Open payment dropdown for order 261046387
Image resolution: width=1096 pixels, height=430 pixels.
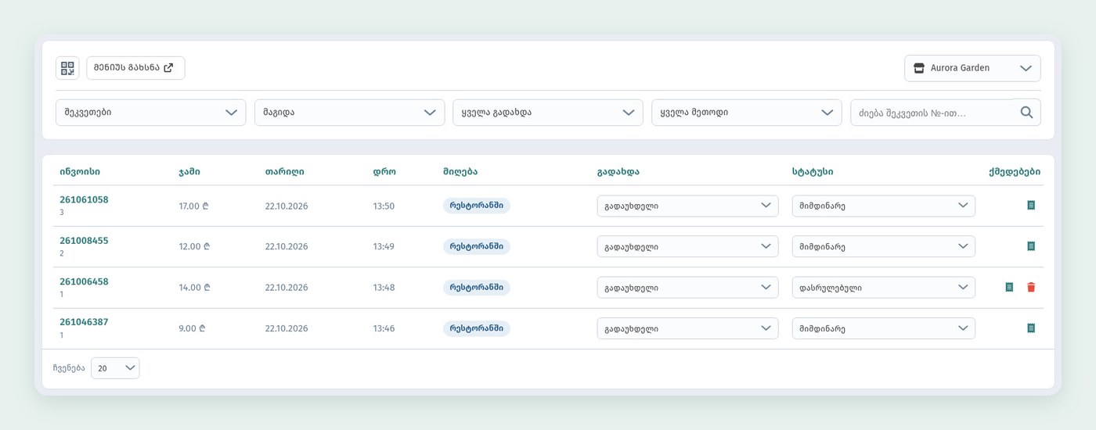(x=687, y=328)
